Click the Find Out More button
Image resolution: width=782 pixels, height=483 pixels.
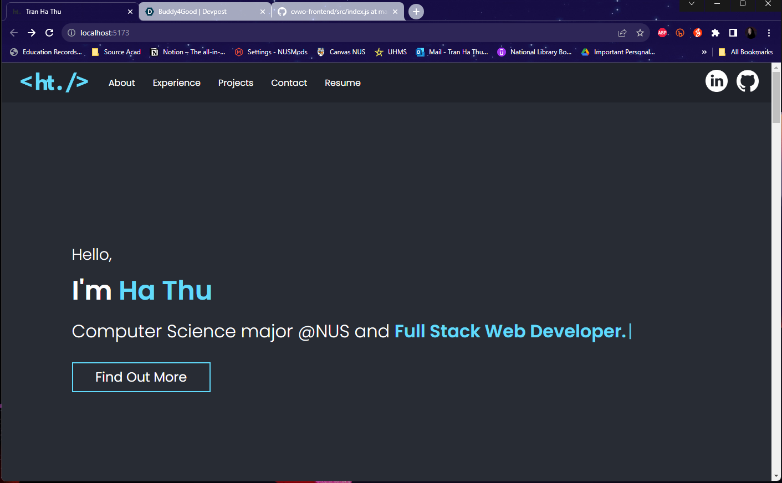point(141,377)
